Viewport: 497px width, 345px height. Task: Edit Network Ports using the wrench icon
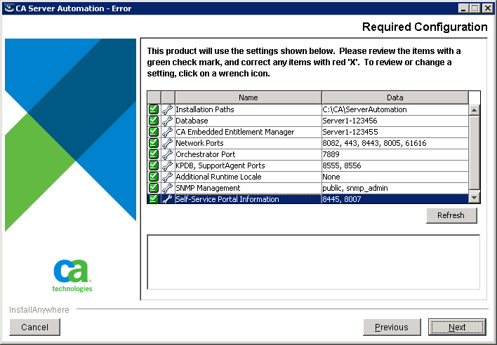tap(167, 143)
